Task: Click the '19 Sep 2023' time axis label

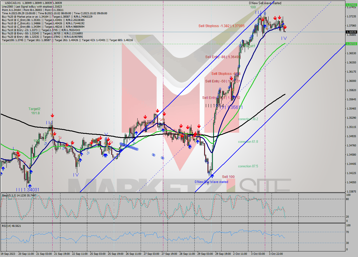Action: (x=8, y=254)
